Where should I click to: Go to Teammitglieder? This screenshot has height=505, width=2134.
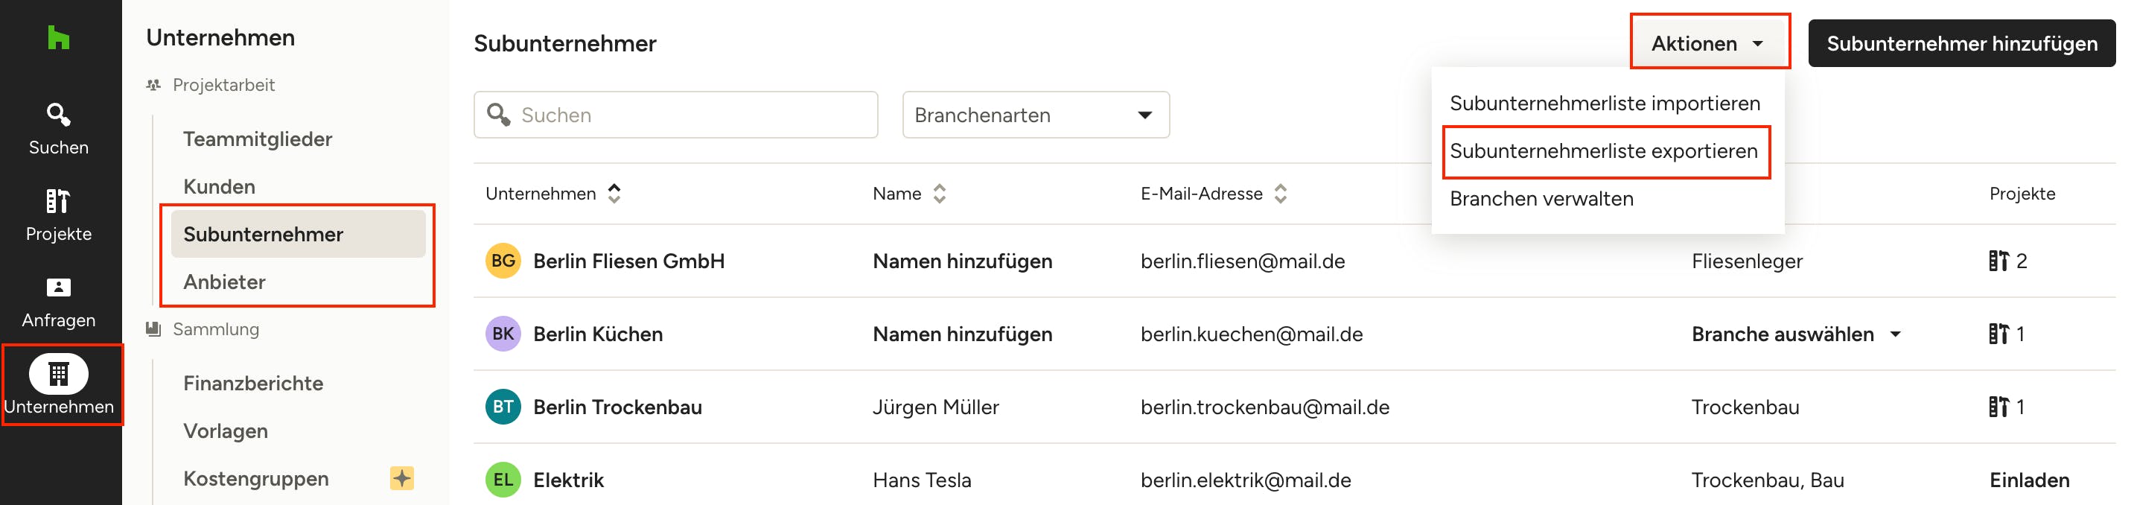(258, 139)
